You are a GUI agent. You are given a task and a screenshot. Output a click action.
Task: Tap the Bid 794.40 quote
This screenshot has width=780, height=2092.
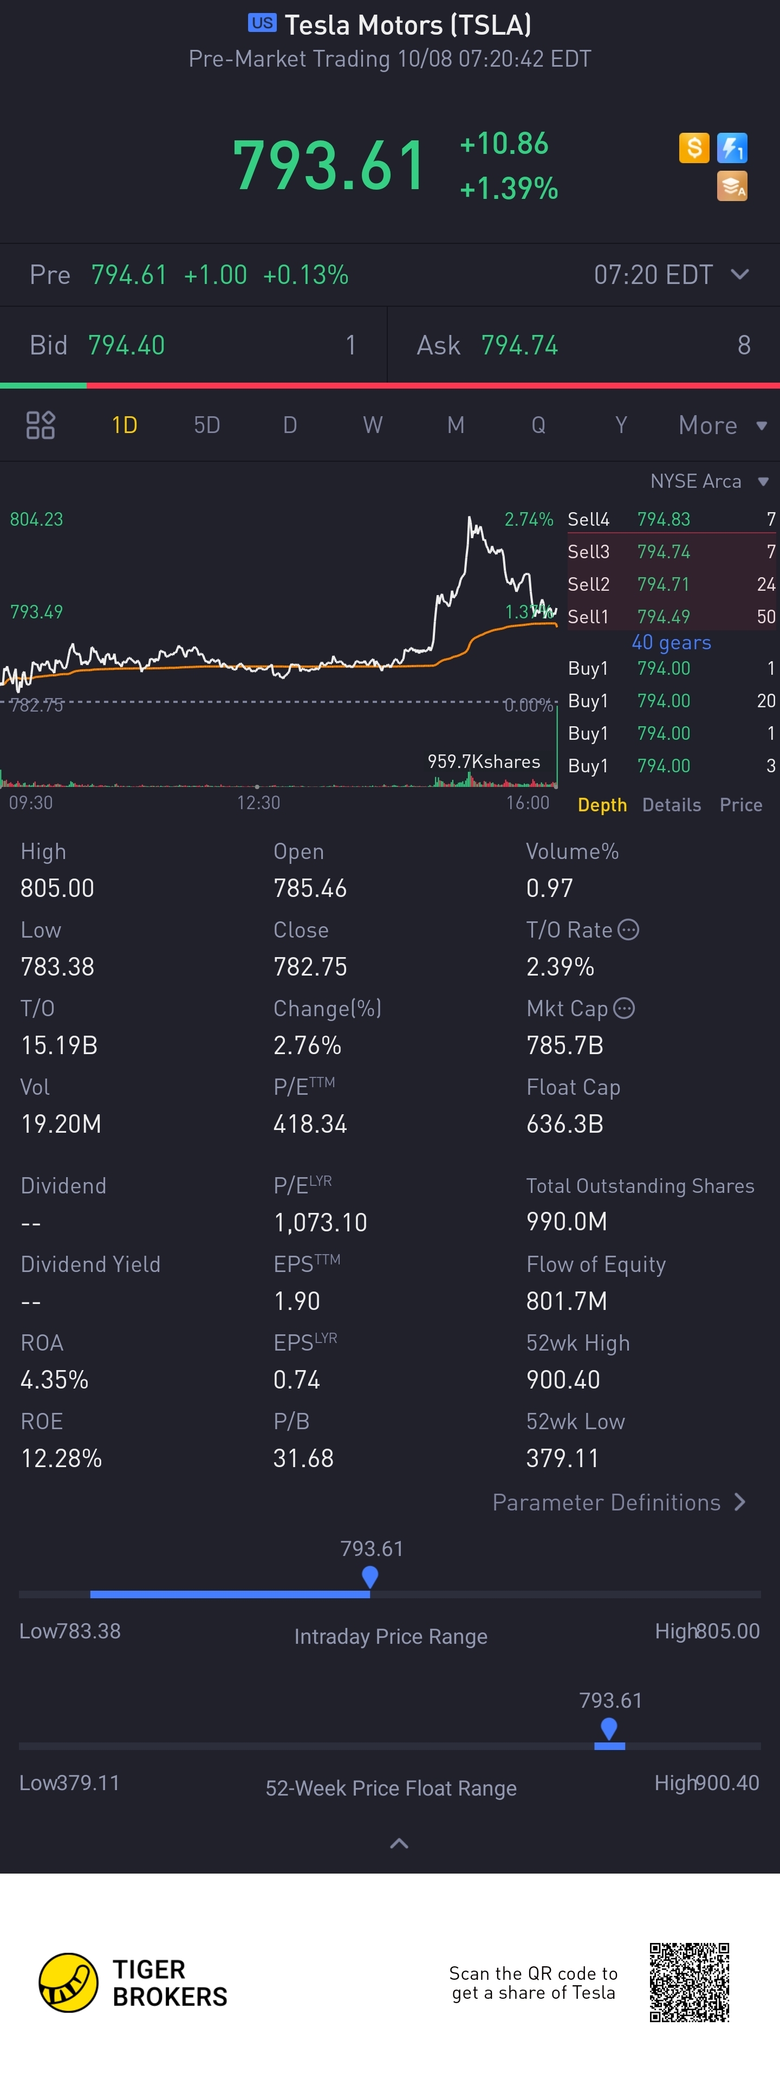(193, 345)
